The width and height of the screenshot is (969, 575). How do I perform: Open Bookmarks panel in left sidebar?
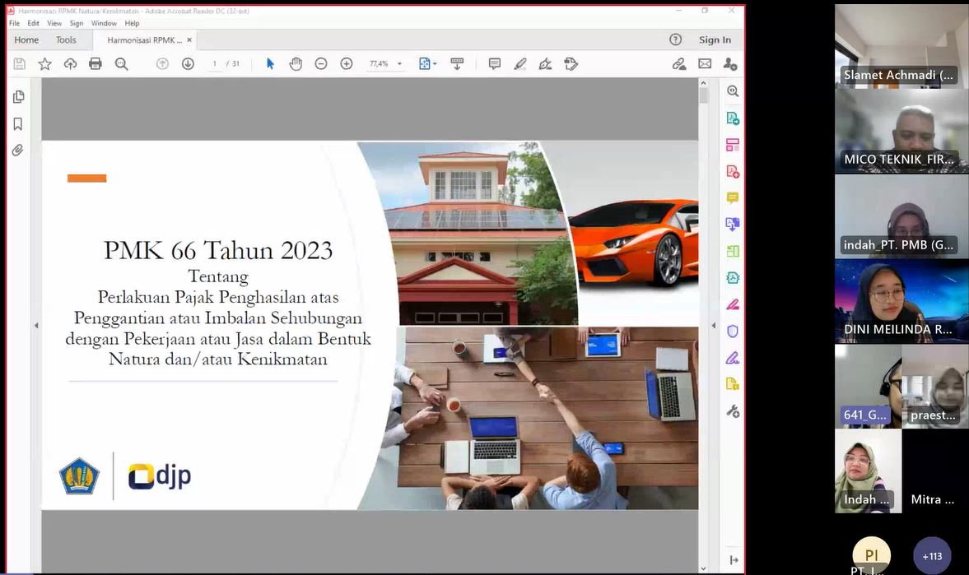[17, 124]
